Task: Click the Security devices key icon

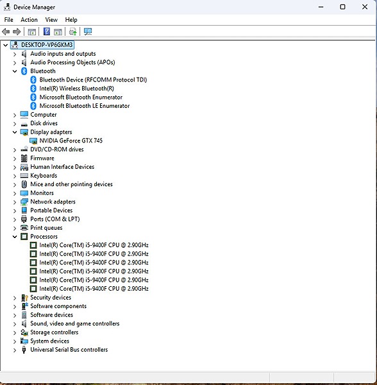Action: pos(24,298)
